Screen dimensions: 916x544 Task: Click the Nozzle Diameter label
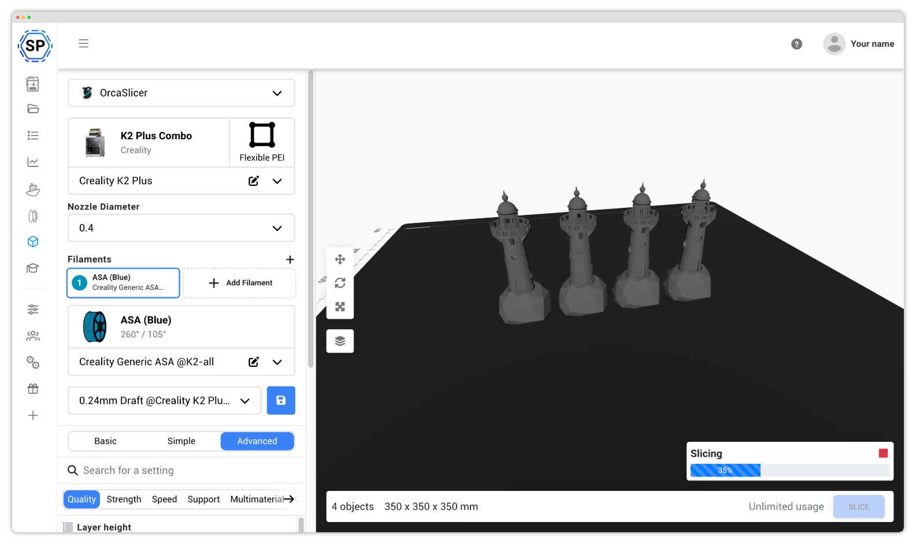pyautogui.click(x=103, y=207)
